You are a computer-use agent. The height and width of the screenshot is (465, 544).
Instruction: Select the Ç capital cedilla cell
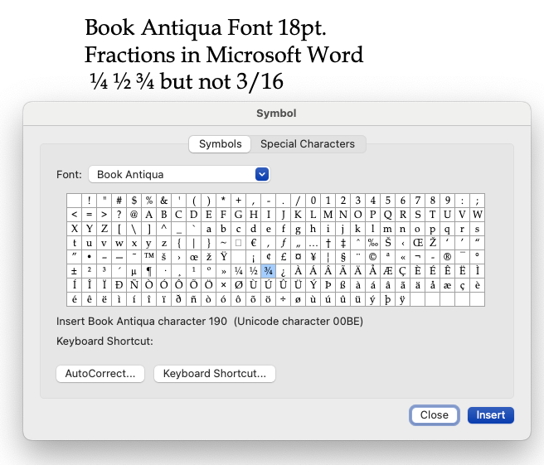pos(402,271)
